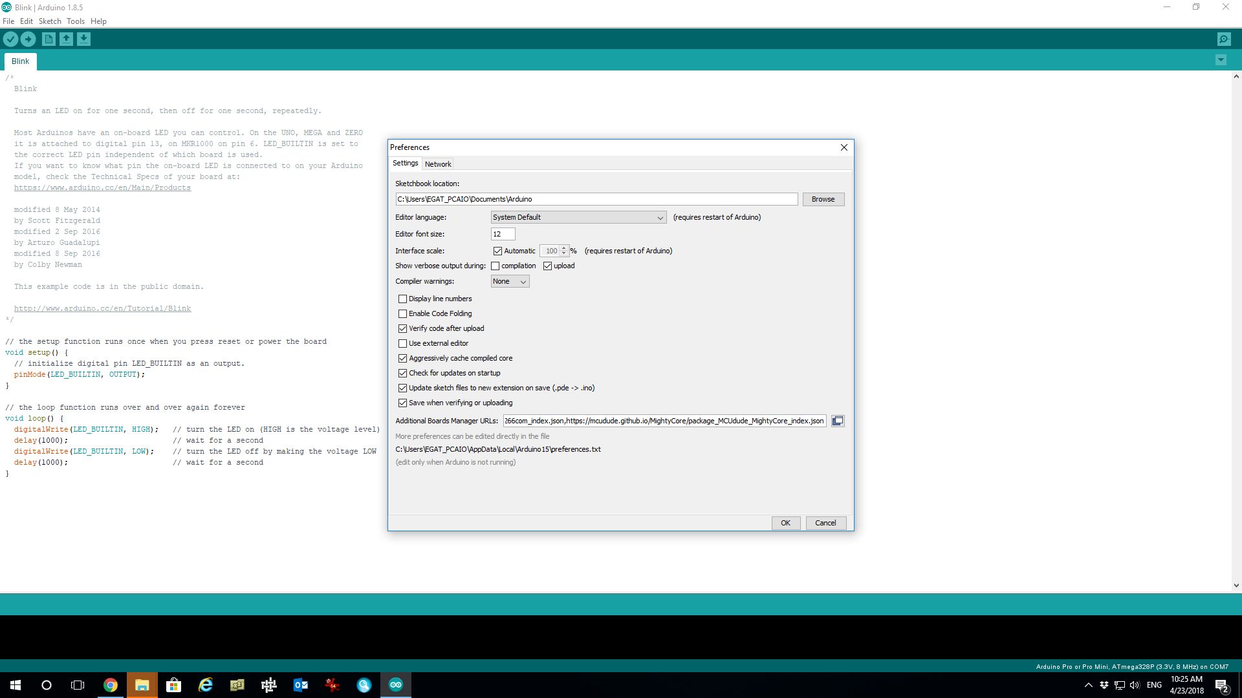Image resolution: width=1242 pixels, height=698 pixels.
Task: Open the sketch tab dropdown arrow
Action: coord(1221,60)
